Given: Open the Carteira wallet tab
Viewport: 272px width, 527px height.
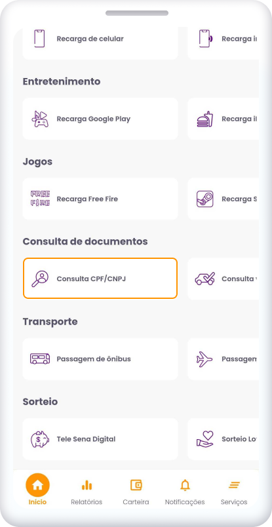Looking at the screenshot, I should [136, 493].
